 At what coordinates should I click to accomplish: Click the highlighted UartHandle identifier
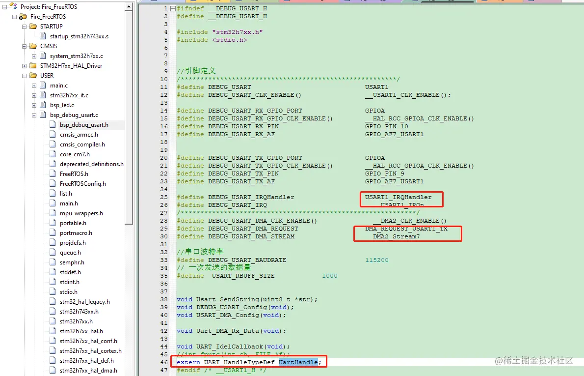298,362
